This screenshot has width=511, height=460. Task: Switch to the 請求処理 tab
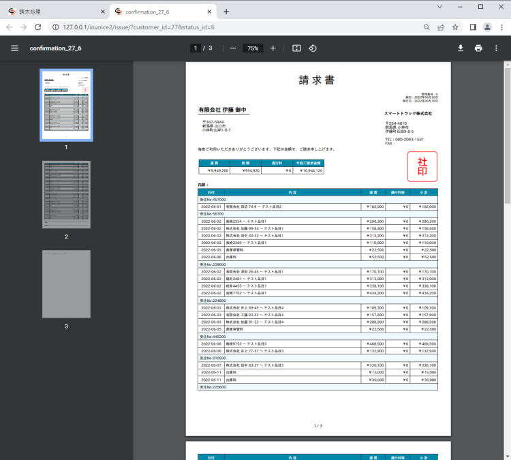(x=55, y=12)
